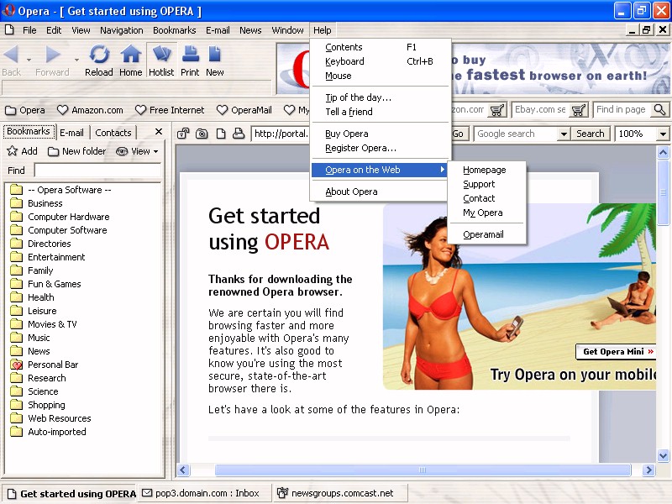Click the Get Opera Mini link

tap(617, 352)
